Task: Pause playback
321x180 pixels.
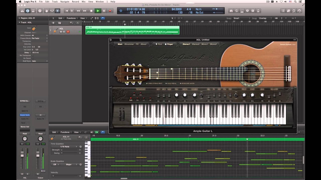Action: click(104, 11)
